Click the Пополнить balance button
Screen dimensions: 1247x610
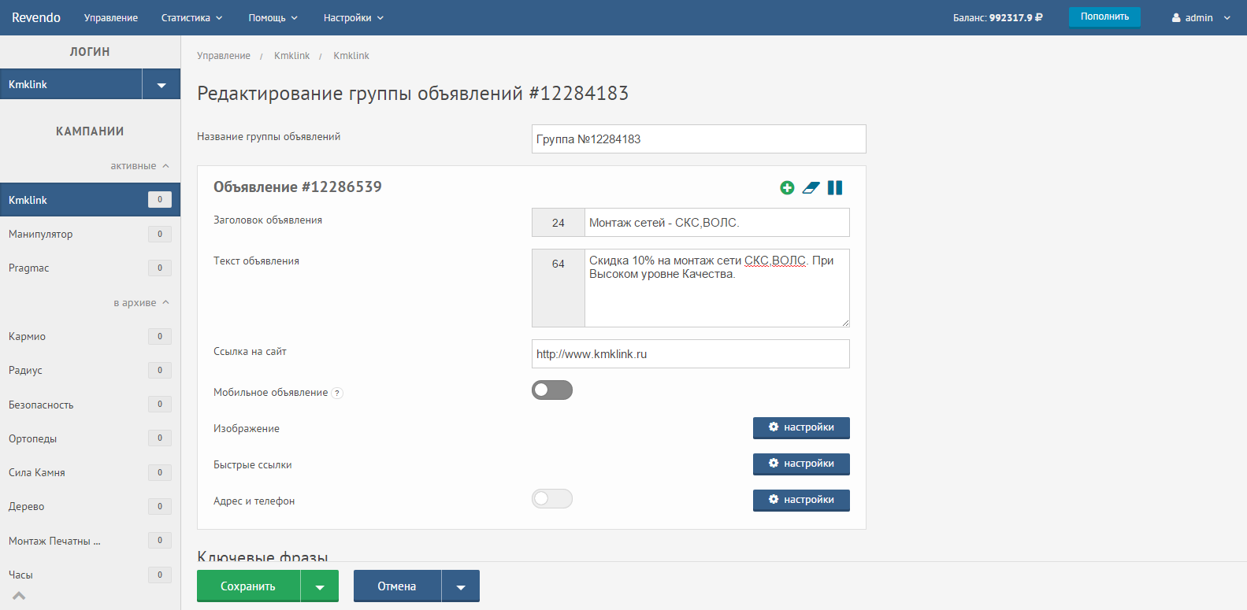click(x=1104, y=17)
